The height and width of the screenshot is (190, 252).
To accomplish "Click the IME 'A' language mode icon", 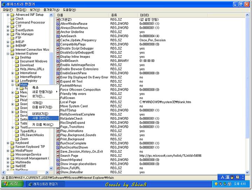I will [223, 177].
